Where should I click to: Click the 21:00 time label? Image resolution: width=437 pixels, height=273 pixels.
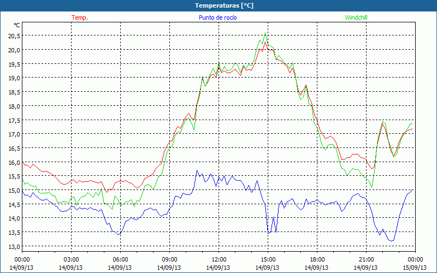(366, 260)
